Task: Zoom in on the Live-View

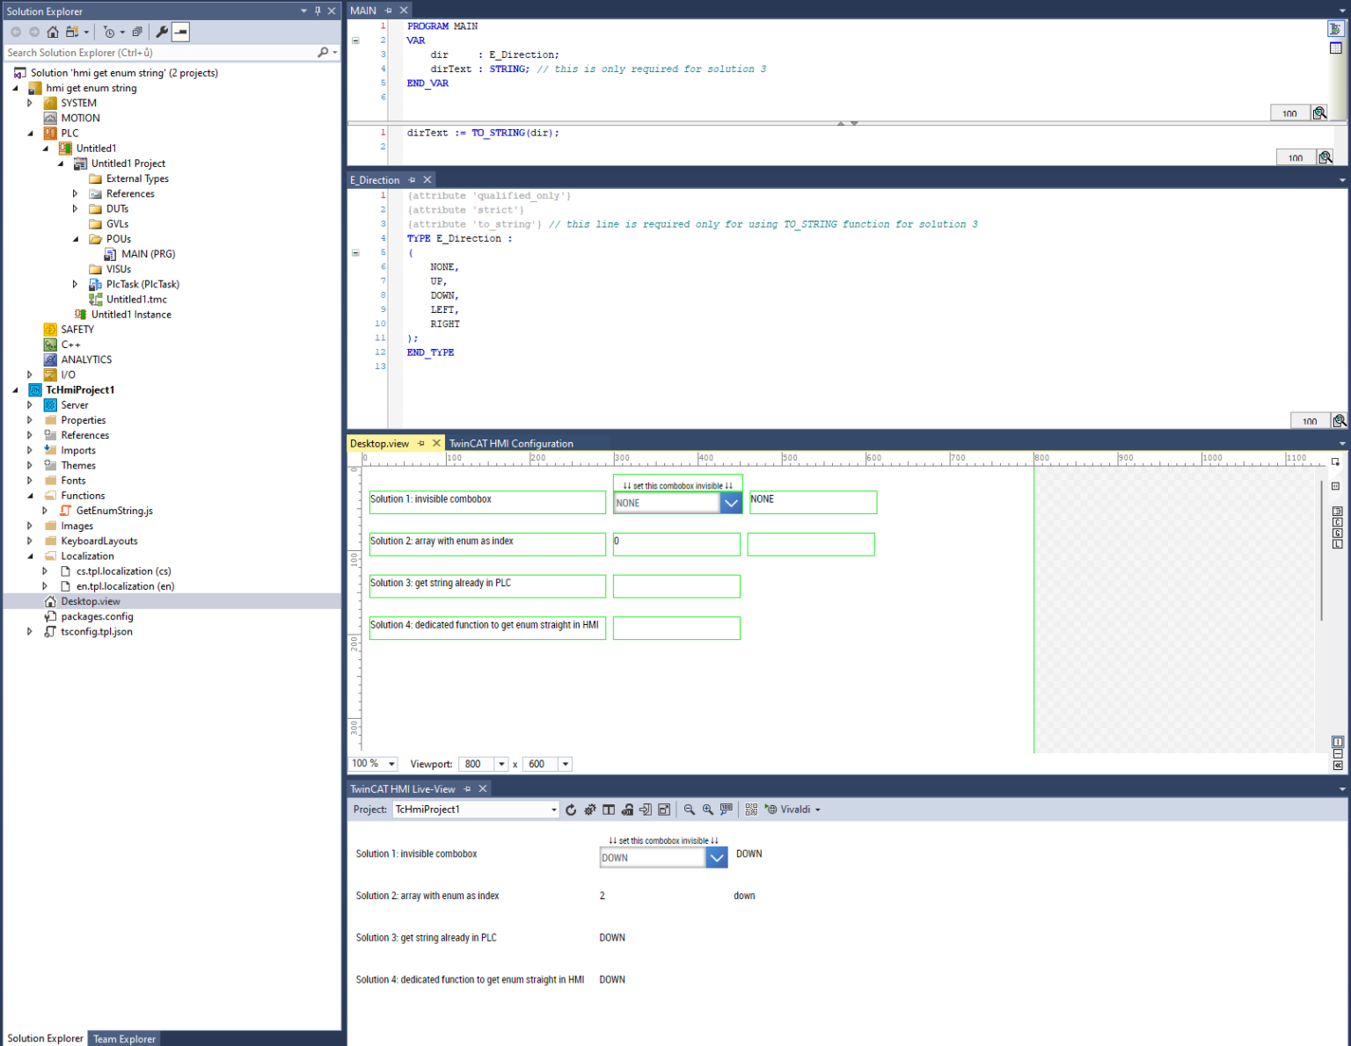Action: point(708,810)
